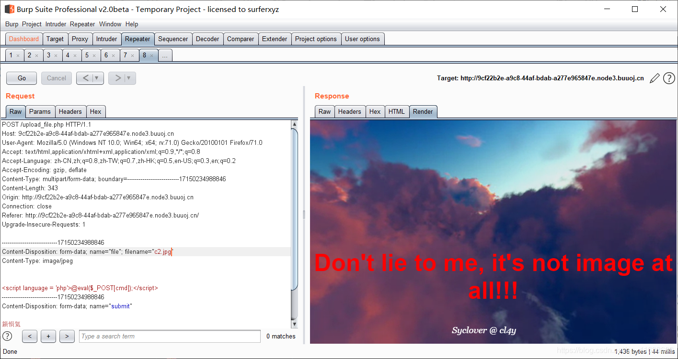
Task: Open the Window menu
Action: coord(110,24)
